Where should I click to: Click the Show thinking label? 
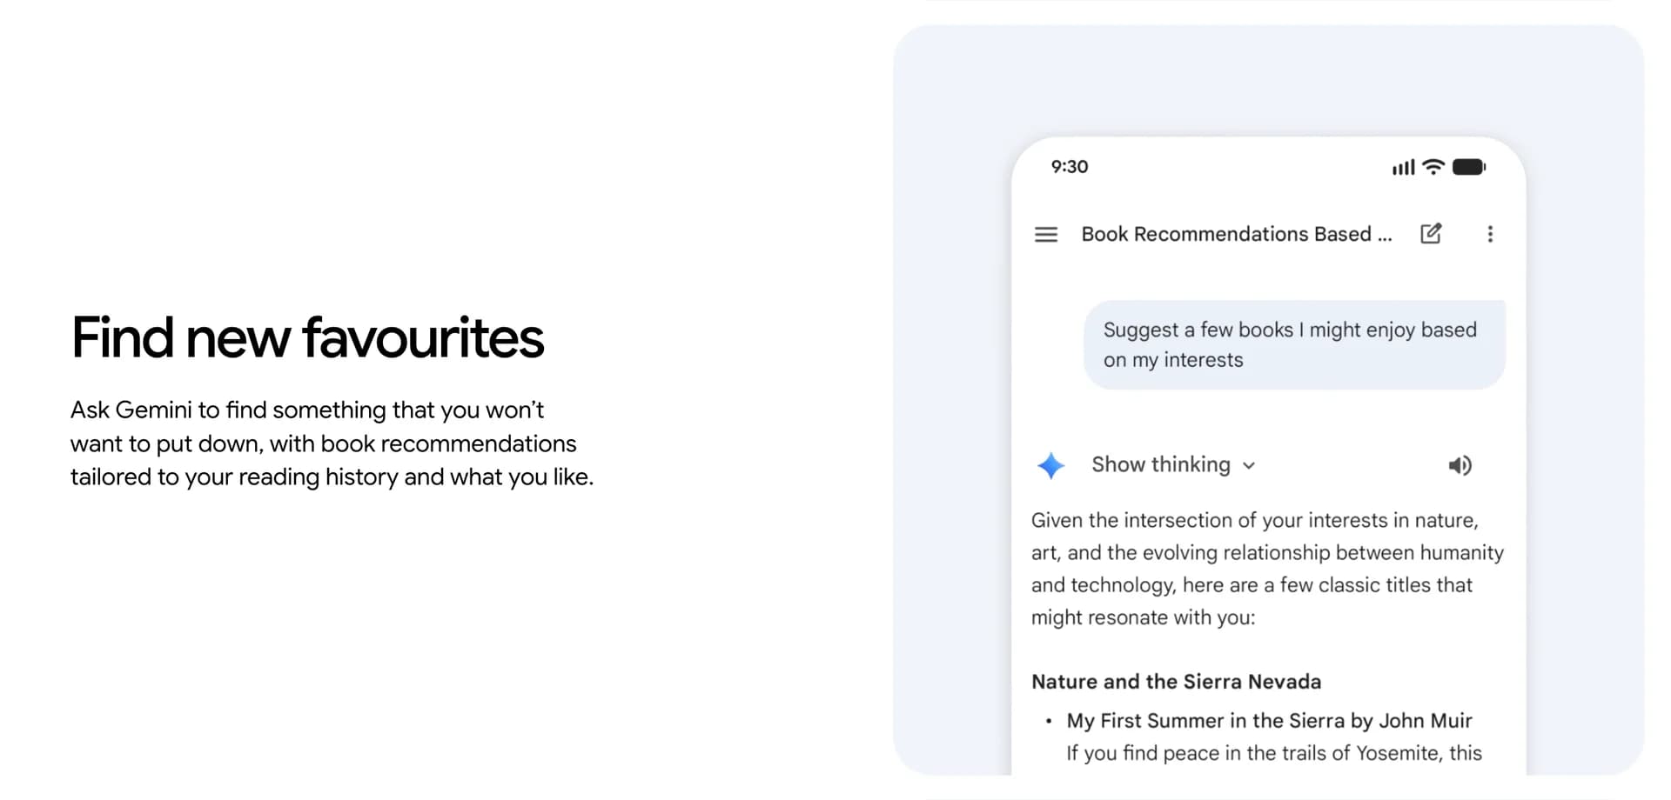click(x=1161, y=465)
